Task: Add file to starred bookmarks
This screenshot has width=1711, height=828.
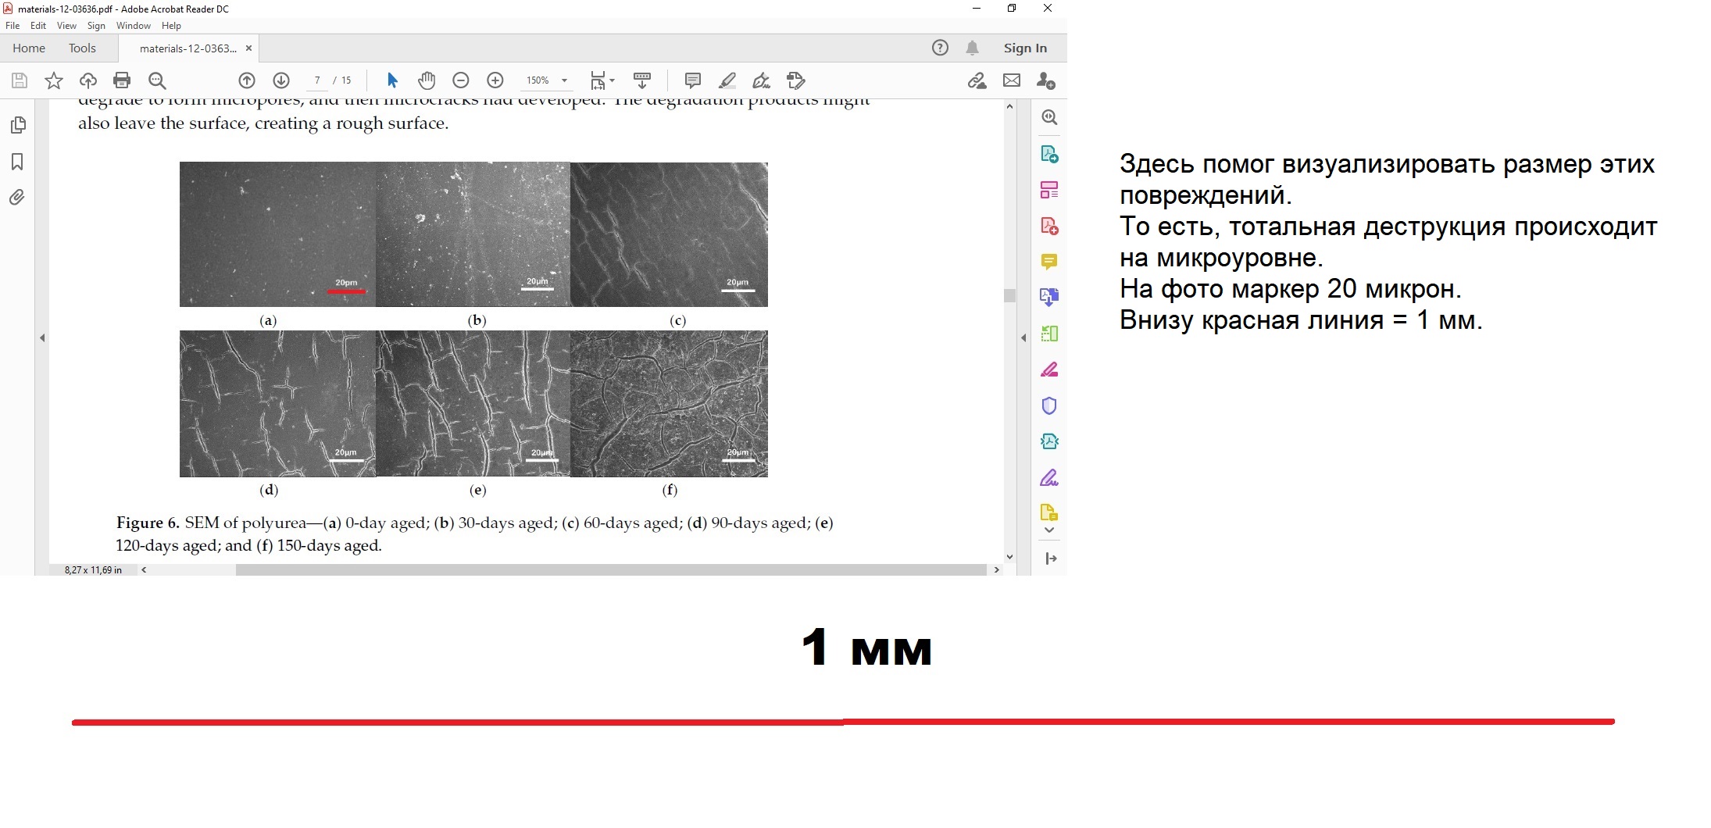Action: pos(54,80)
